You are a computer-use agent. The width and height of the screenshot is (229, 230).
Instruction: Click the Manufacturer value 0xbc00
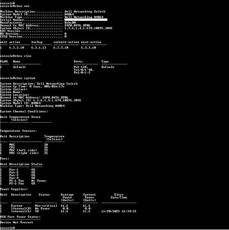click(x=70, y=23)
